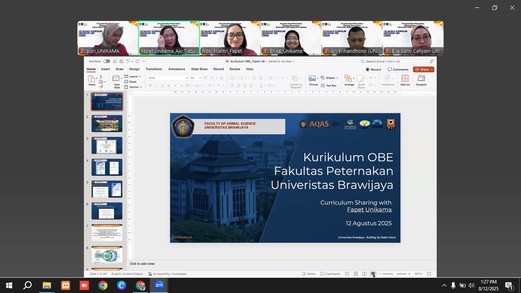Image resolution: width=521 pixels, height=293 pixels.
Task: Click the Comments button beside Share
Action: pyautogui.click(x=398, y=69)
